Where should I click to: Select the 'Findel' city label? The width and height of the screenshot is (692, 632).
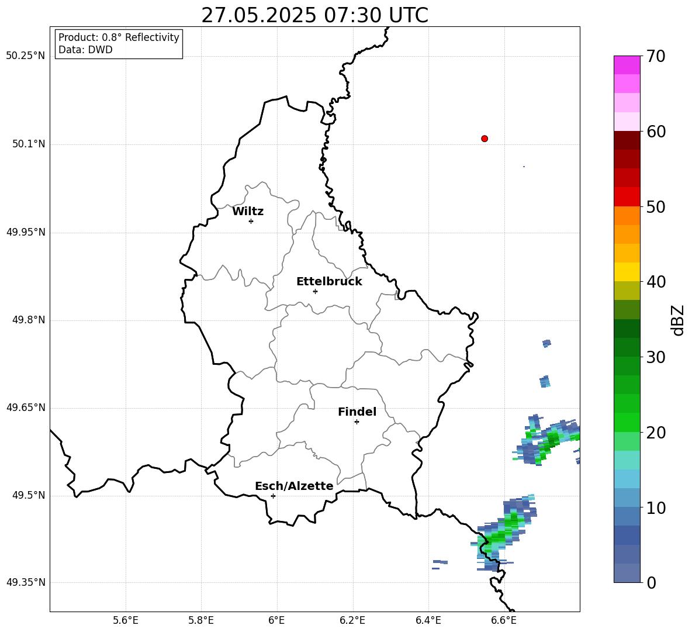357,412
